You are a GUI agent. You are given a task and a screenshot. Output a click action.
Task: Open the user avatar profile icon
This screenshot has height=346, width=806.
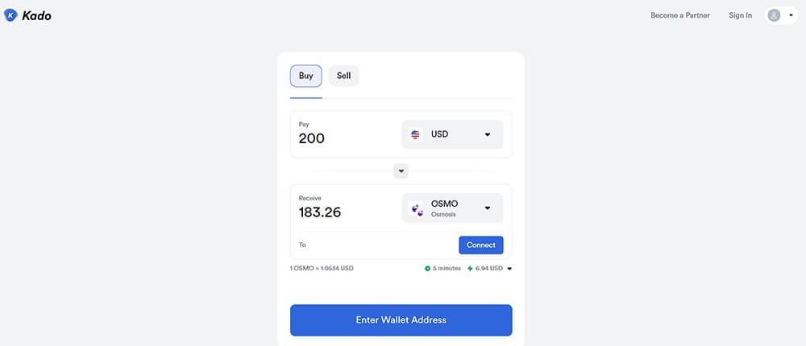pos(774,15)
